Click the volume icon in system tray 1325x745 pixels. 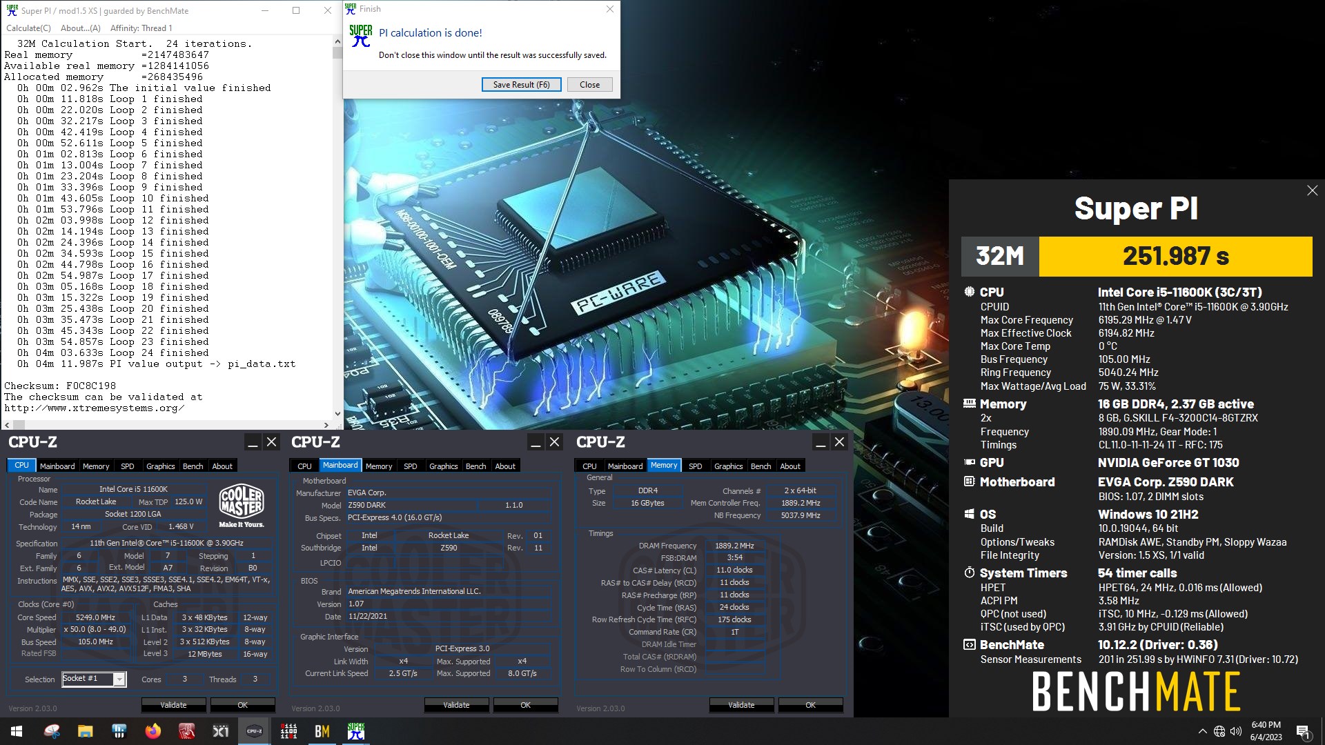coord(1235,731)
